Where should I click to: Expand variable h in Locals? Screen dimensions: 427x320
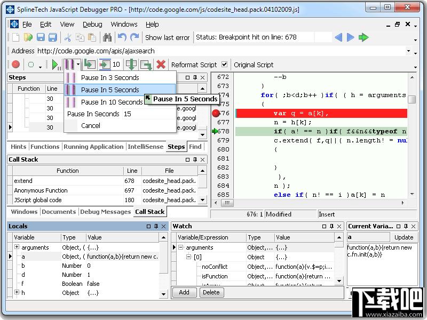coord(17,292)
